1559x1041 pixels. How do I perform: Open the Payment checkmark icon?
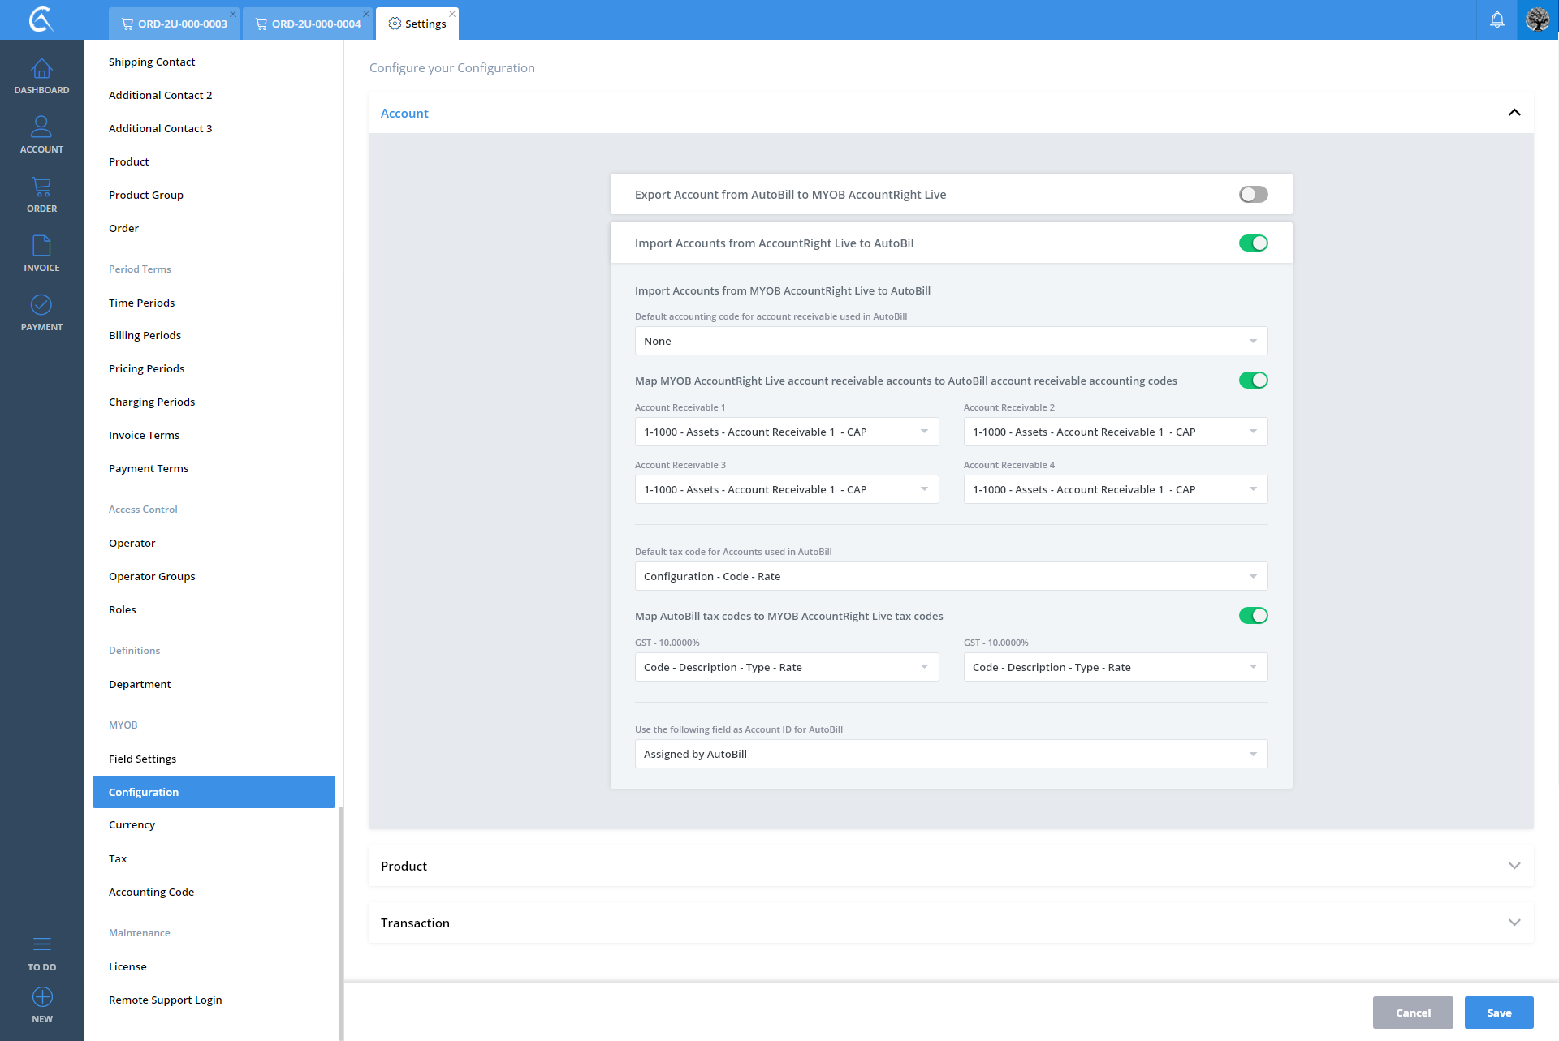coord(41,312)
